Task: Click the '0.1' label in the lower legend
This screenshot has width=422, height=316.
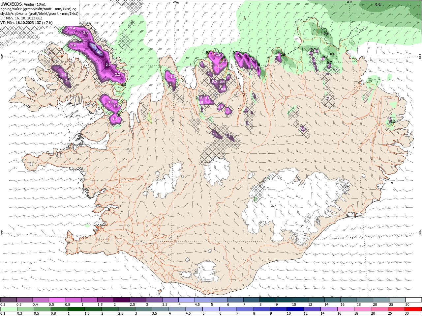Action: coord(3,314)
